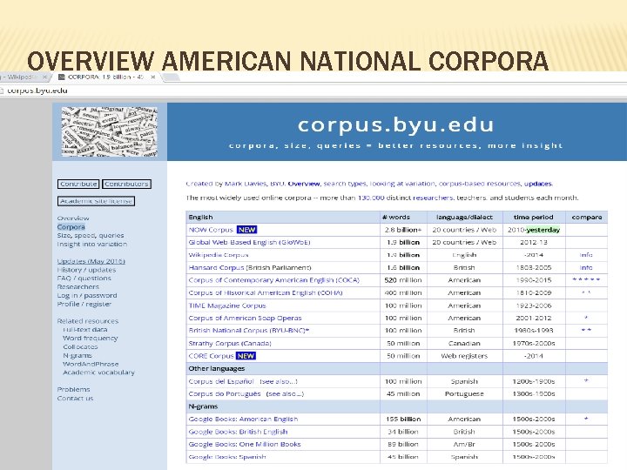Click NEW badge beside CORE Corpus

(246, 356)
